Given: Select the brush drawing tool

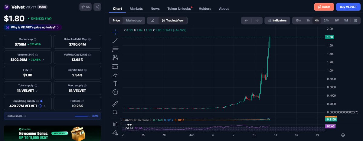Looking at the screenshot, I should pos(115,75).
